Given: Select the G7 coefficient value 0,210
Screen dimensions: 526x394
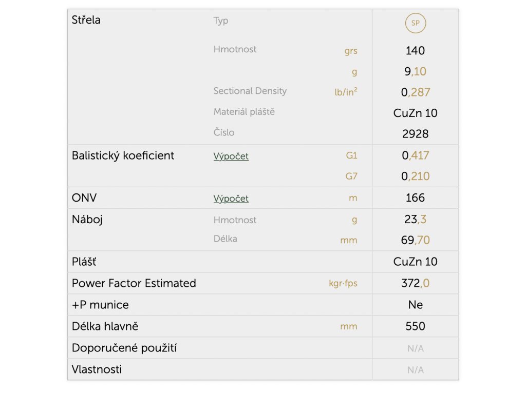Looking at the screenshot, I should coord(415,176).
